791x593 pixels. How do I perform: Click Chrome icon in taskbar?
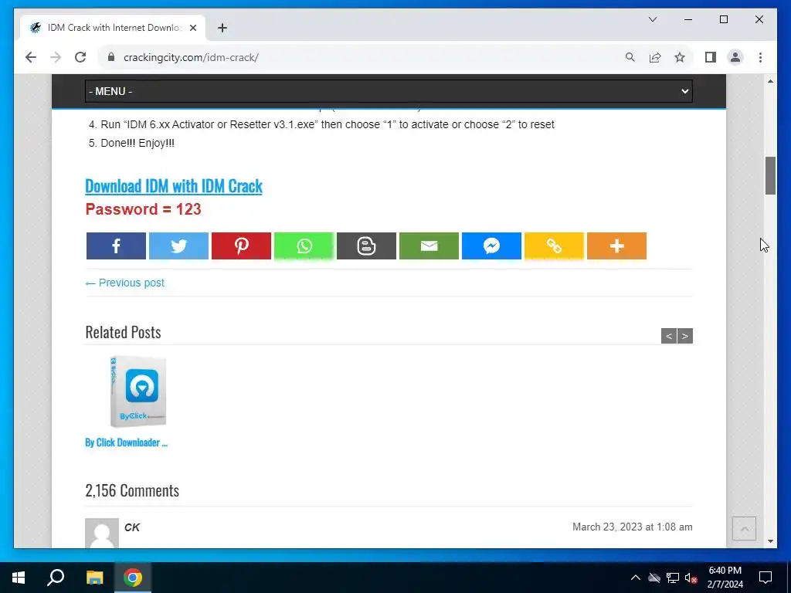point(133,578)
